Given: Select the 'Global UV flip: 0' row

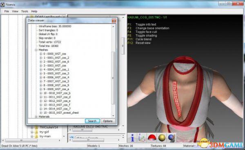Looking at the screenshot, I should pos(48,34).
